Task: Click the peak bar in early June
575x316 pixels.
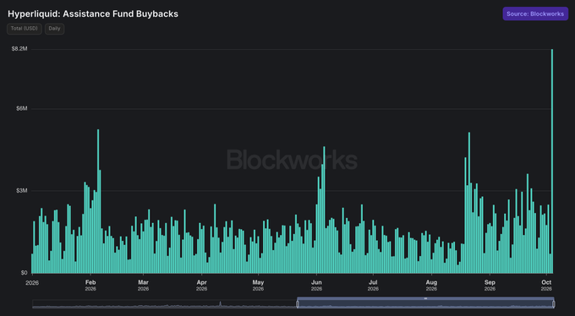Action: tap(324, 210)
